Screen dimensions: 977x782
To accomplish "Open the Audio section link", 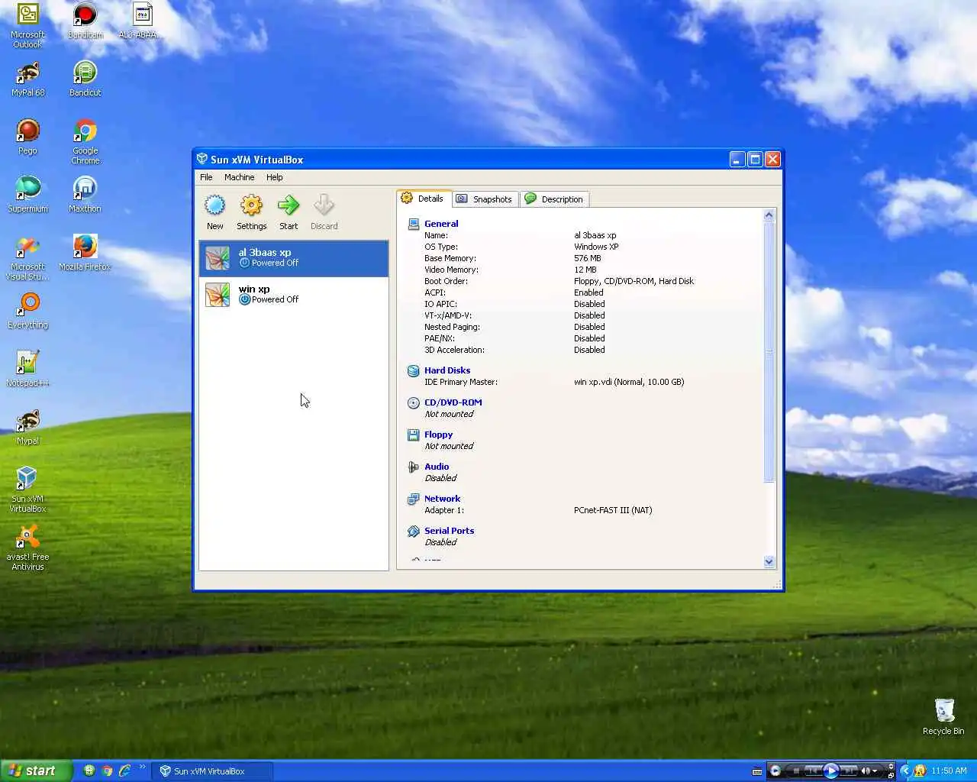I will tap(437, 467).
